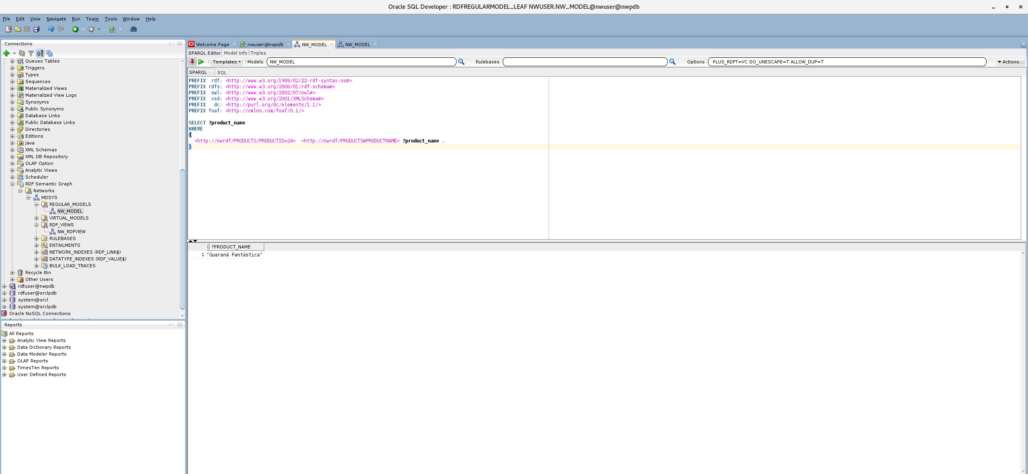1028x474 pixels.
Task: Open the Tools menu
Action: coord(110,18)
